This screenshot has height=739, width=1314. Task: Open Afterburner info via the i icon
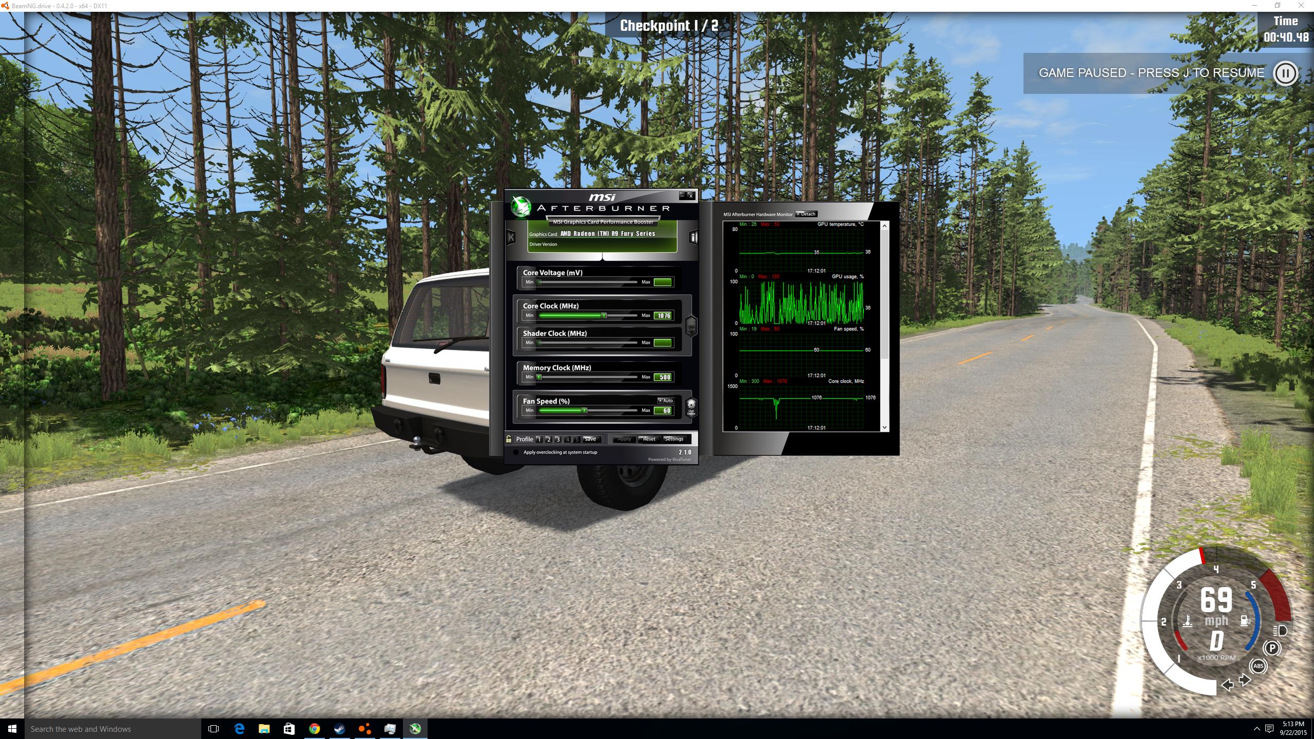pos(693,237)
